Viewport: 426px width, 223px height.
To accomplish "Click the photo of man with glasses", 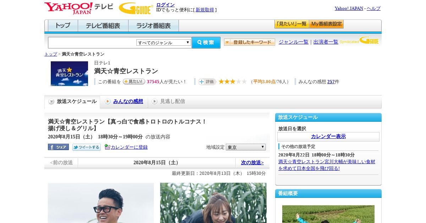I will [101, 203].
